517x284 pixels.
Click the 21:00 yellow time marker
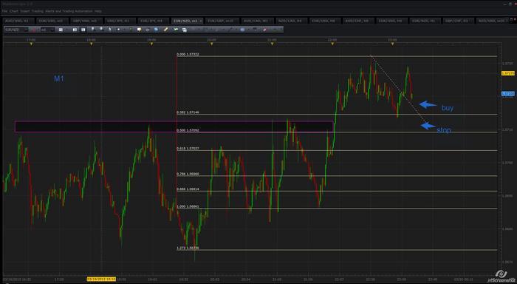272,44
